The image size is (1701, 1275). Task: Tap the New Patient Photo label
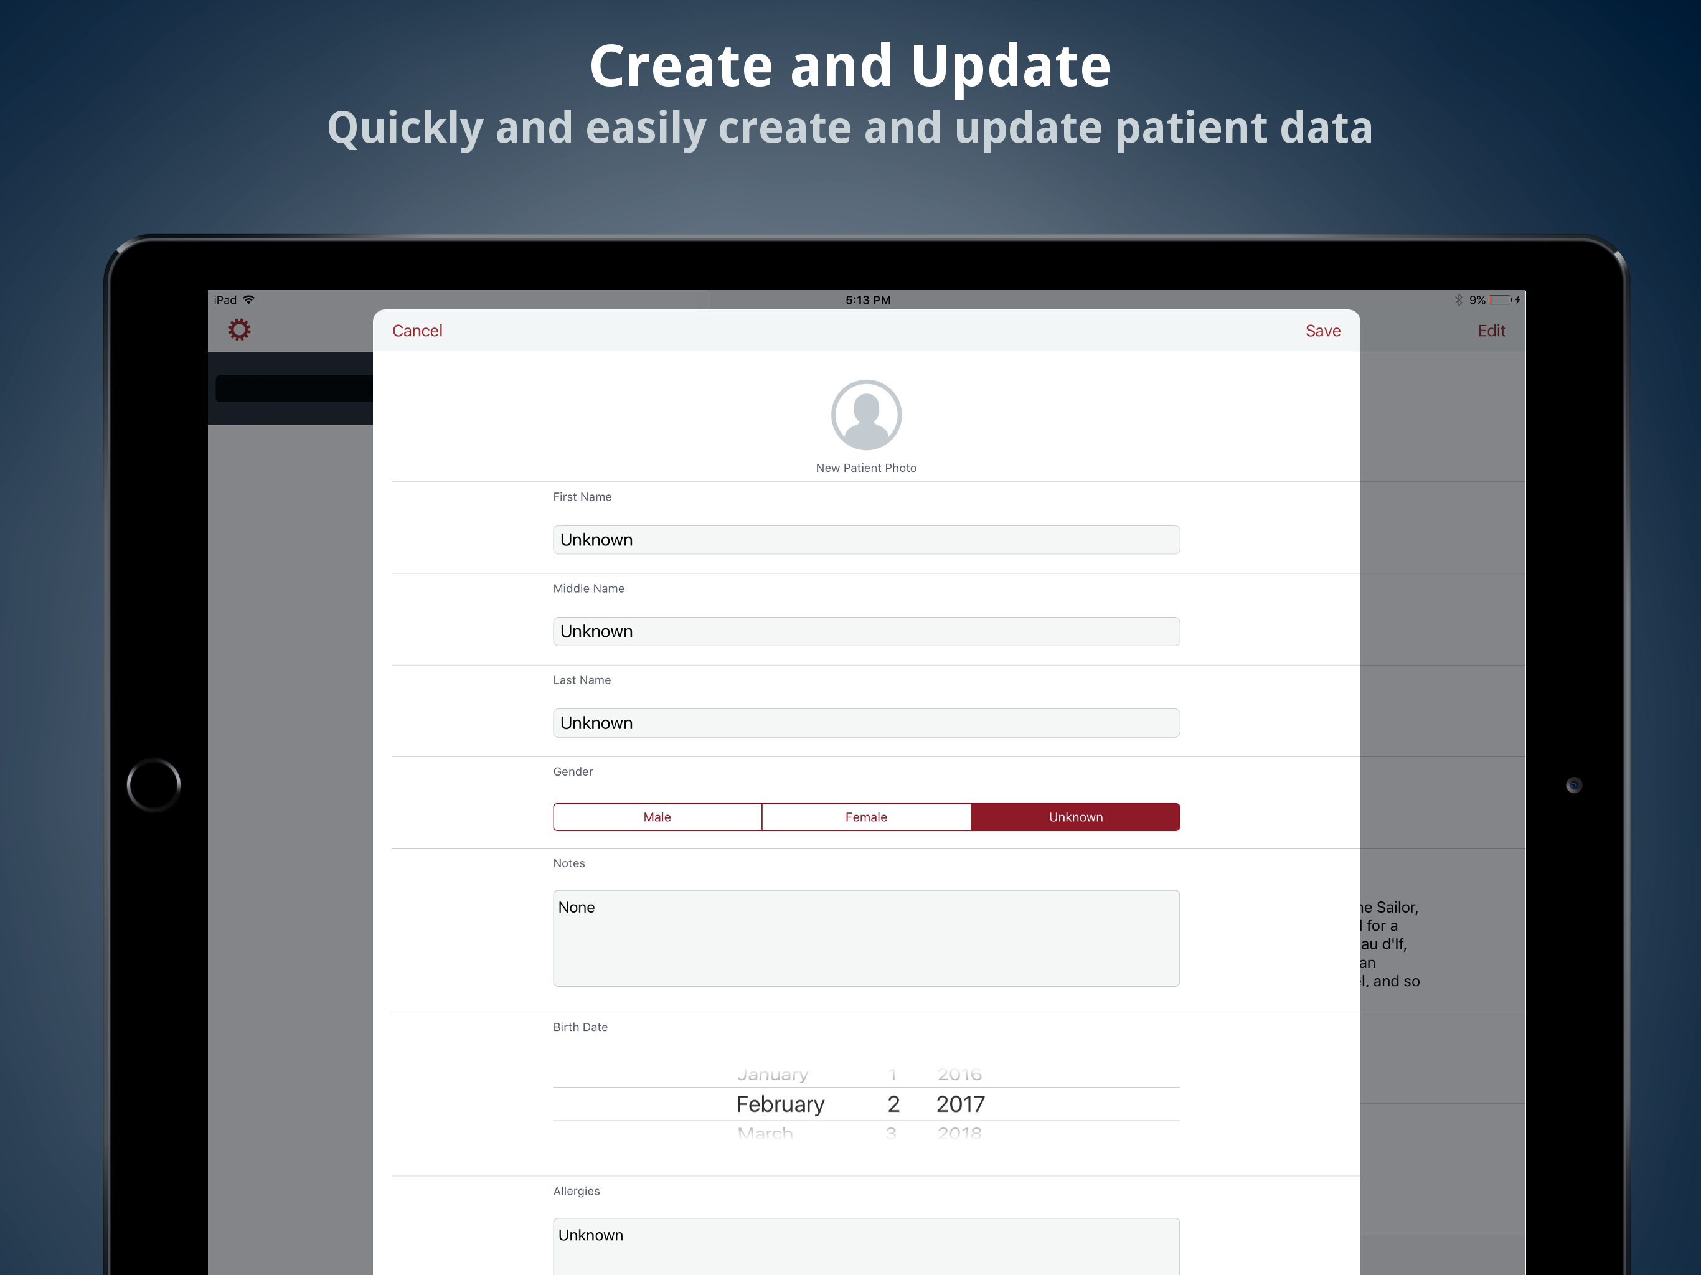866,468
